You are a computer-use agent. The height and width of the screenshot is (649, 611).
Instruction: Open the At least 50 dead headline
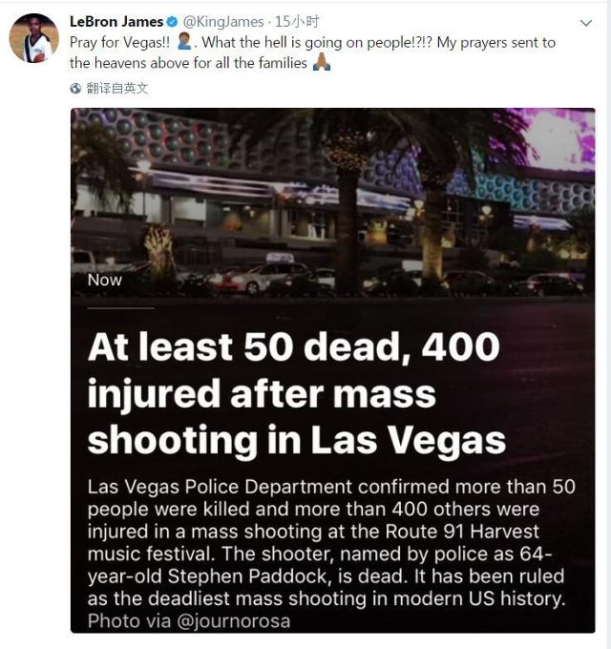click(296, 394)
